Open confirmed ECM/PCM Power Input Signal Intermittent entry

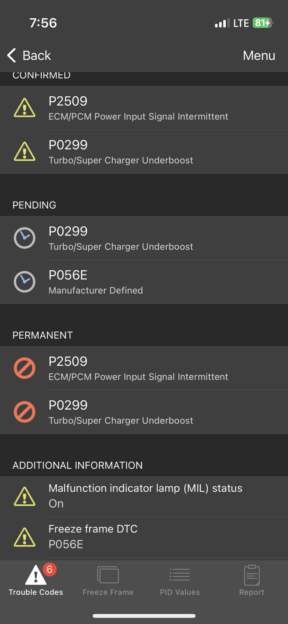tap(144, 108)
